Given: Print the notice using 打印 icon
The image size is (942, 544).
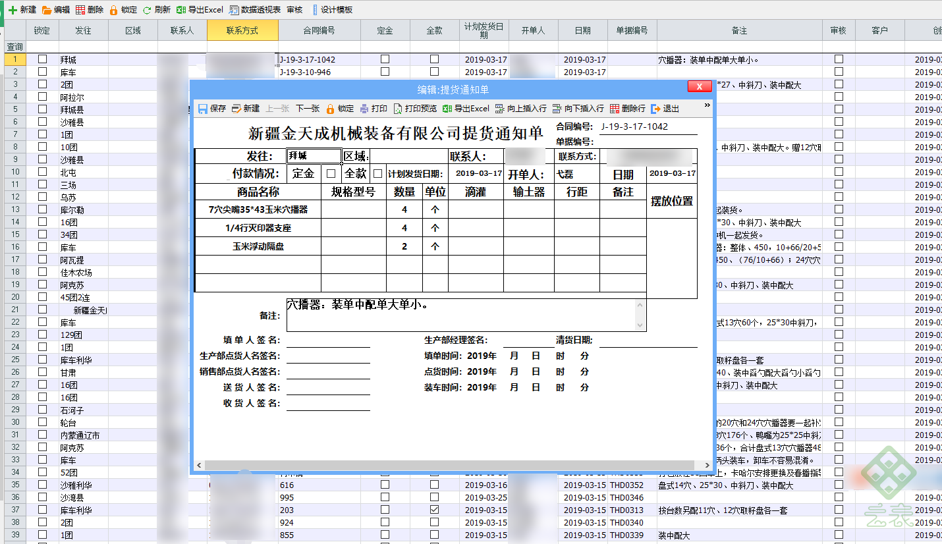Looking at the screenshot, I should 364,109.
